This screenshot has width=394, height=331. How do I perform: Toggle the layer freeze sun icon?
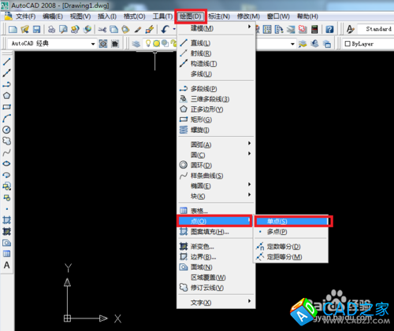pyautogui.click(x=157, y=43)
